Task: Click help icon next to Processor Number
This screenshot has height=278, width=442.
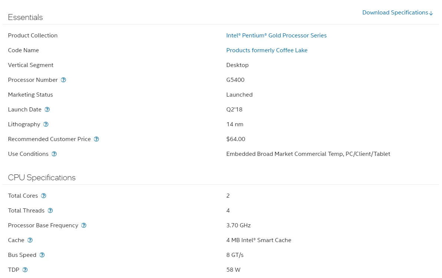Action: [x=63, y=80]
